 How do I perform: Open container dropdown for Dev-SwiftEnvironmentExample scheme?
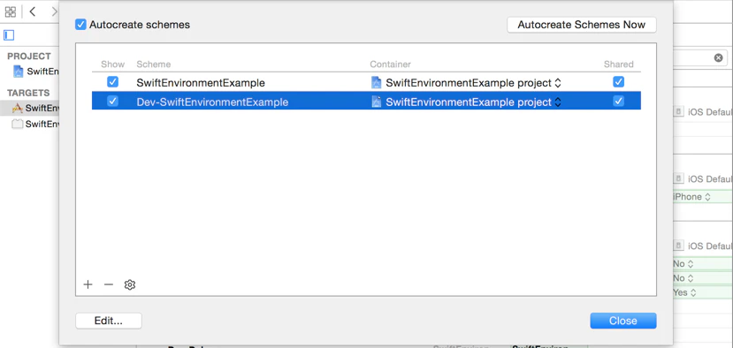pos(466,102)
